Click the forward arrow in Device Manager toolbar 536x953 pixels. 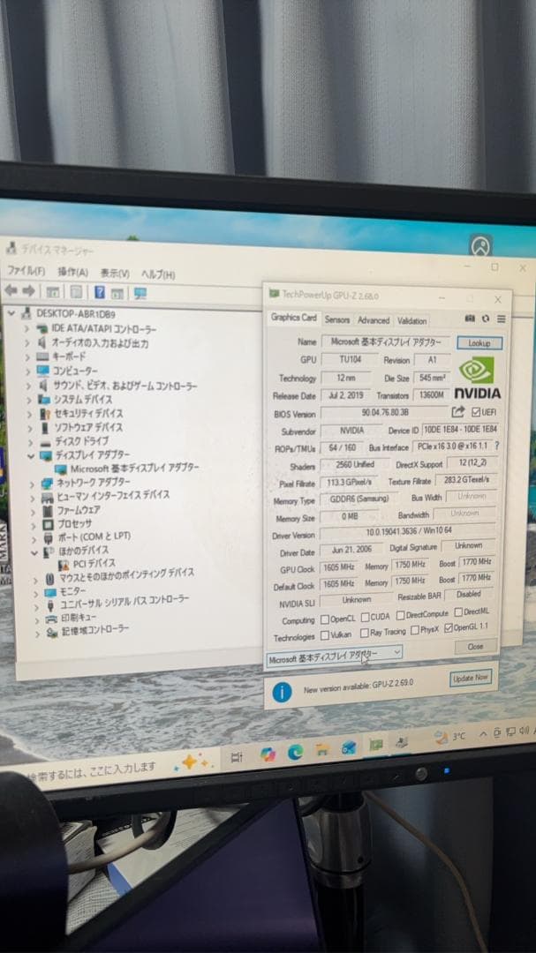point(28,292)
